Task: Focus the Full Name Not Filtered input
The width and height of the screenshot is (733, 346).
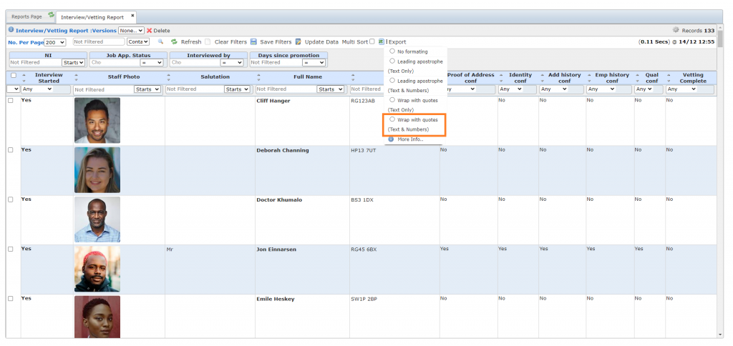Action: [x=286, y=89]
